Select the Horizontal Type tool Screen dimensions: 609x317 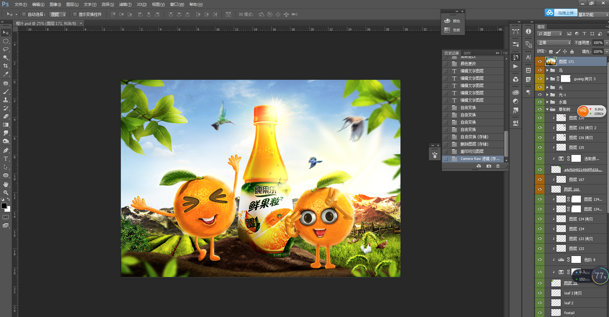(x=6, y=159)
